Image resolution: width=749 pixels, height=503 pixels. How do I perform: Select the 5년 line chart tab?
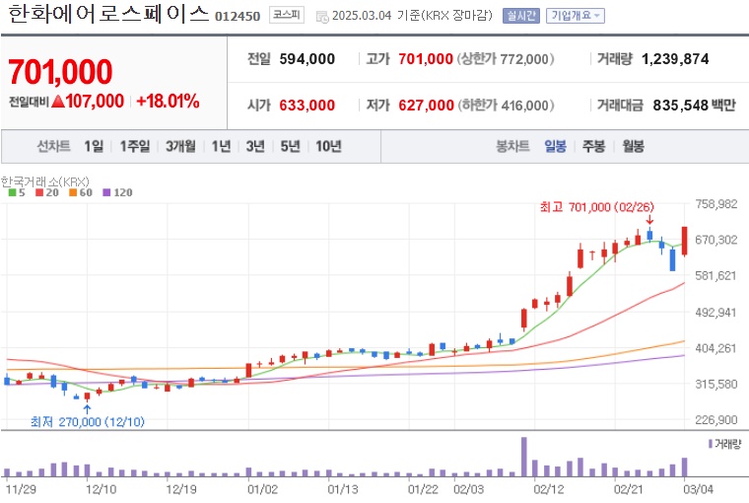pos(291,146)
